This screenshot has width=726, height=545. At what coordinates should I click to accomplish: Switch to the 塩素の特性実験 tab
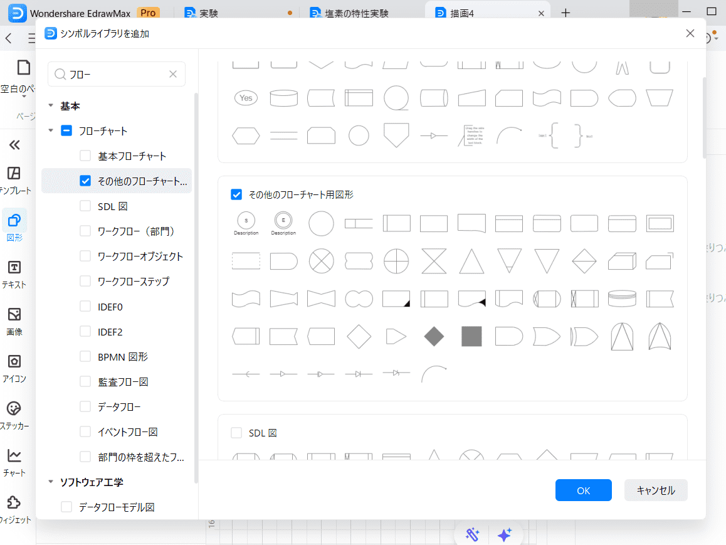357,13
